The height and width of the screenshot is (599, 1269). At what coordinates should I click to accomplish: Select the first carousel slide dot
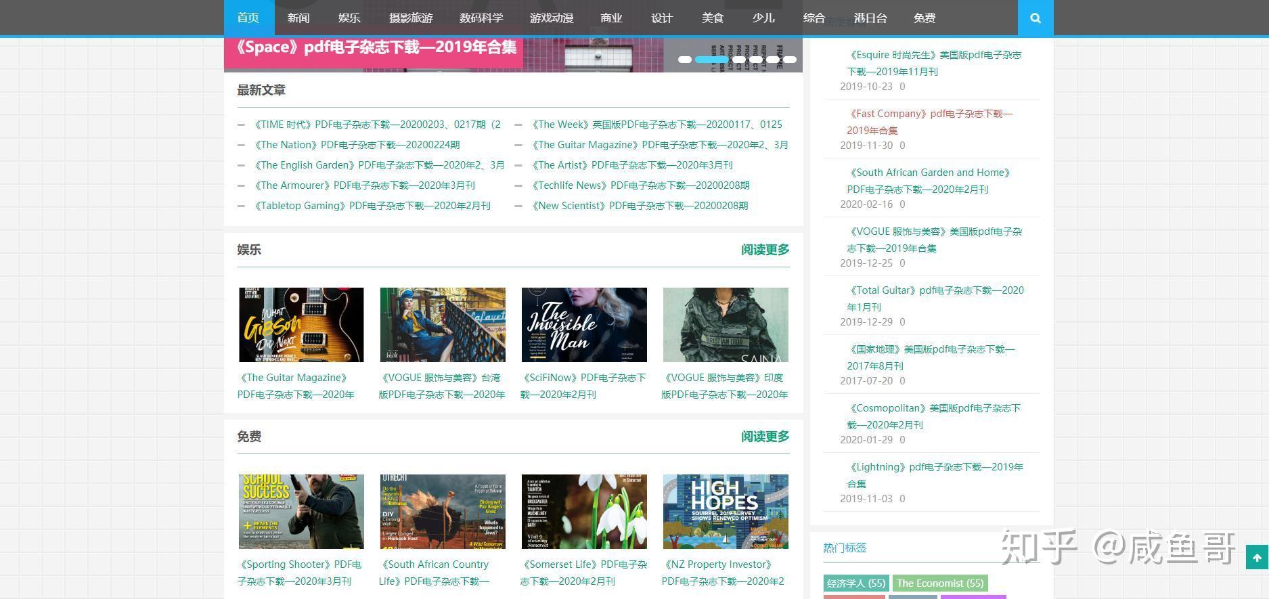coord(685,60)
